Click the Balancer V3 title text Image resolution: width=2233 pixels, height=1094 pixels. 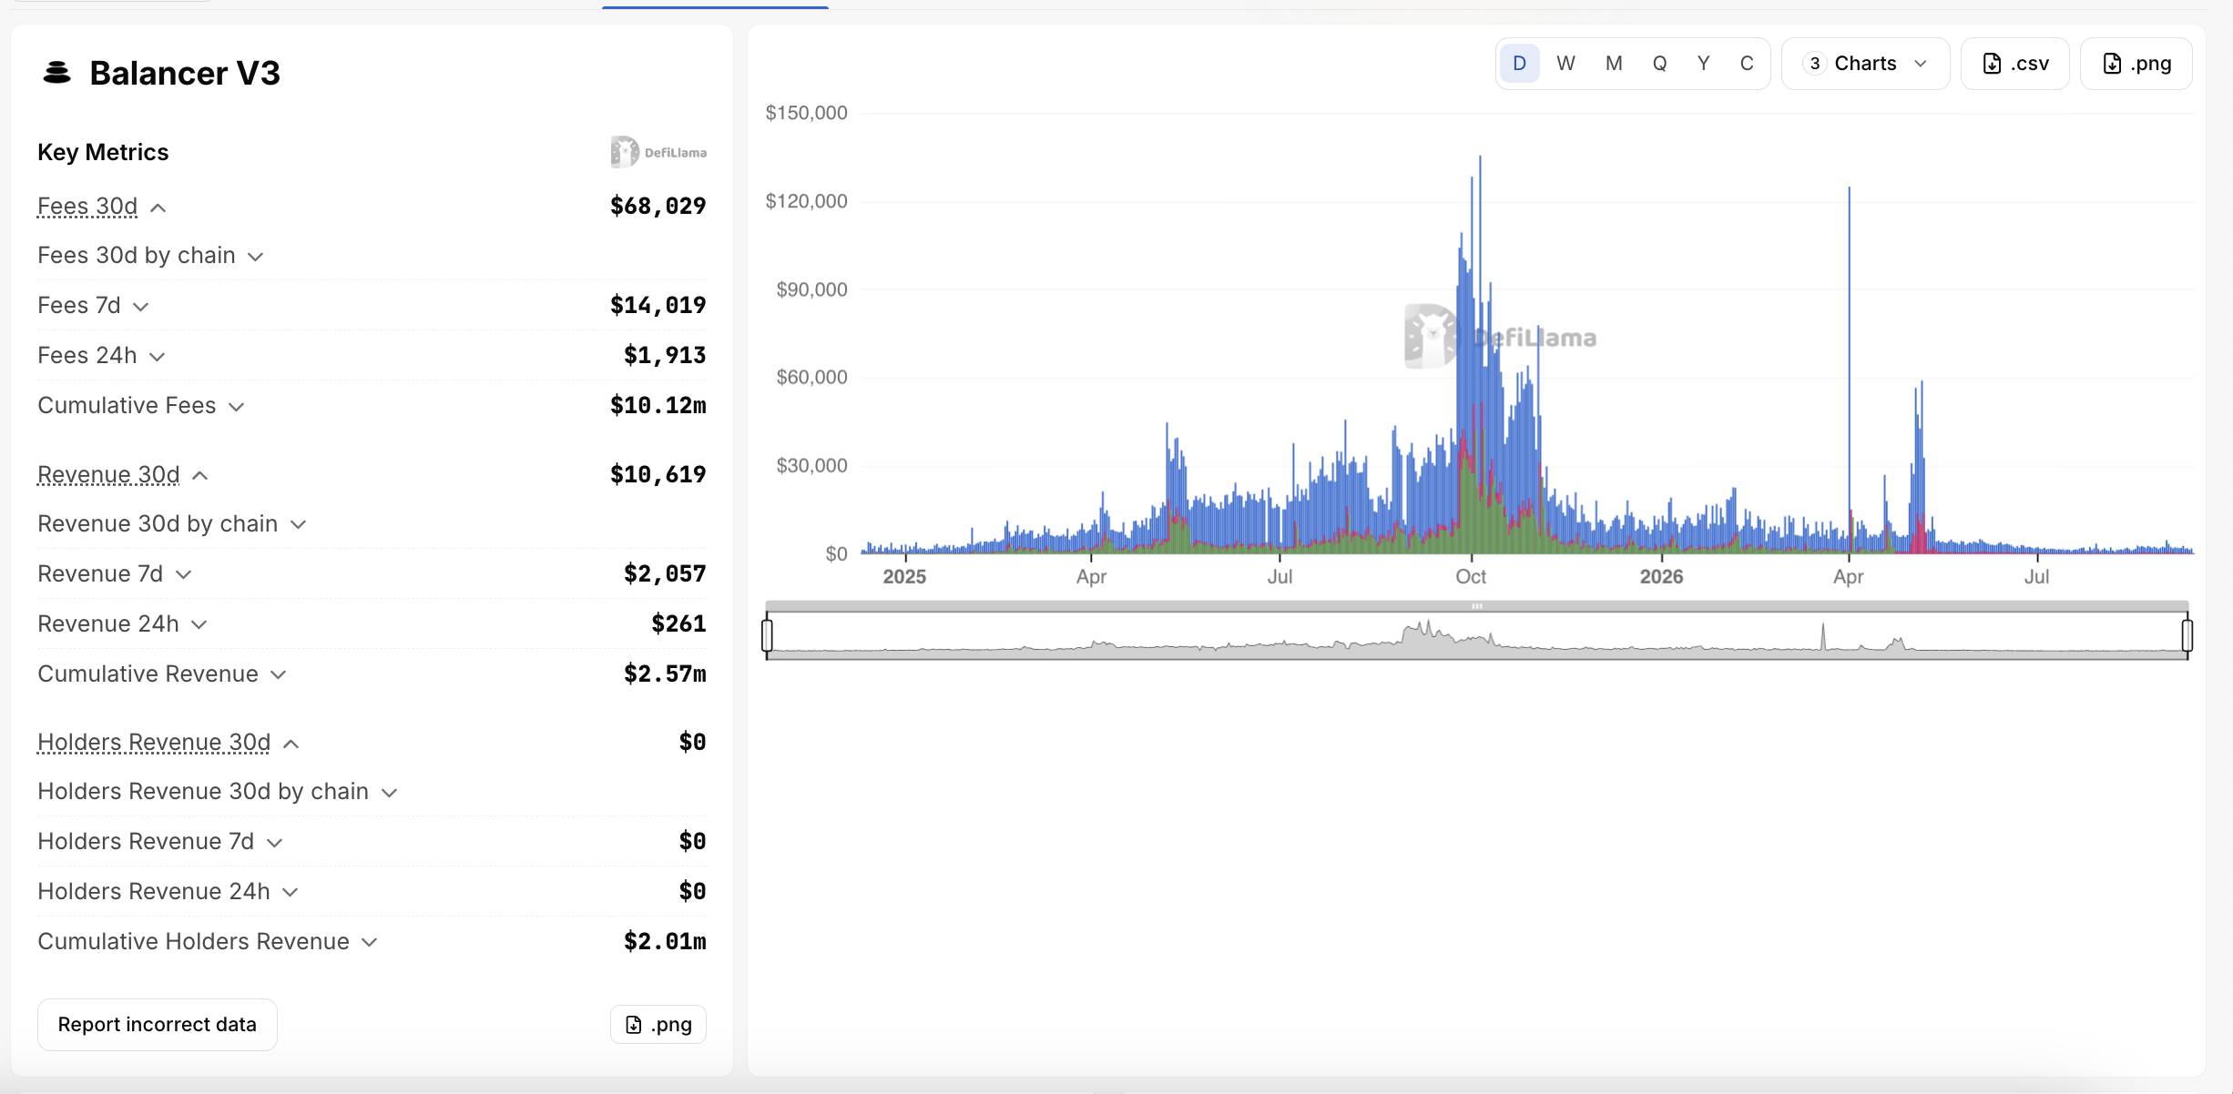coord(185,73)
